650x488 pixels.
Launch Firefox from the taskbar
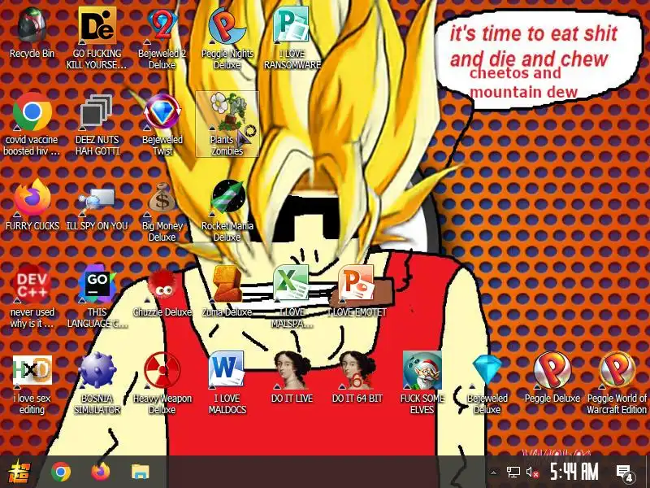[101, 472]
